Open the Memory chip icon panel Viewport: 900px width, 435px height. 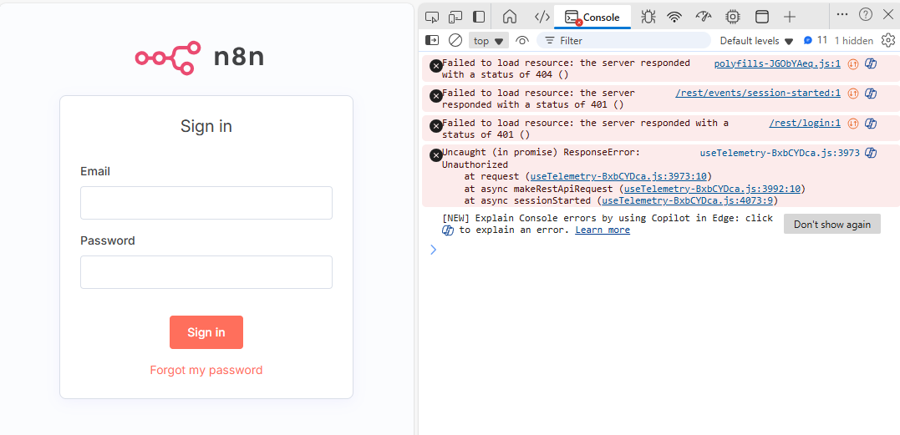[733, 17]
